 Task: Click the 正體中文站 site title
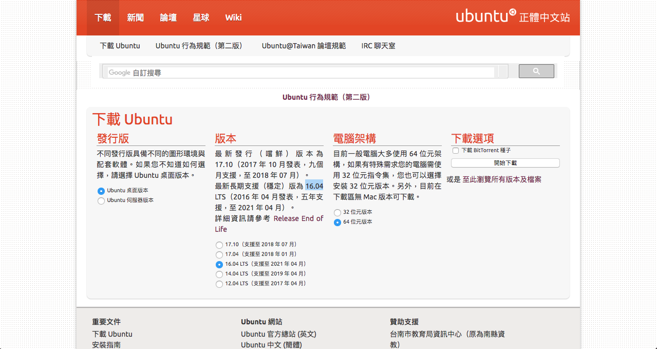point(545,17)
